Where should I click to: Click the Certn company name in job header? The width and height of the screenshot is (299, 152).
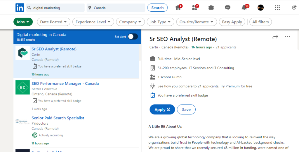(x=154, y=47)
